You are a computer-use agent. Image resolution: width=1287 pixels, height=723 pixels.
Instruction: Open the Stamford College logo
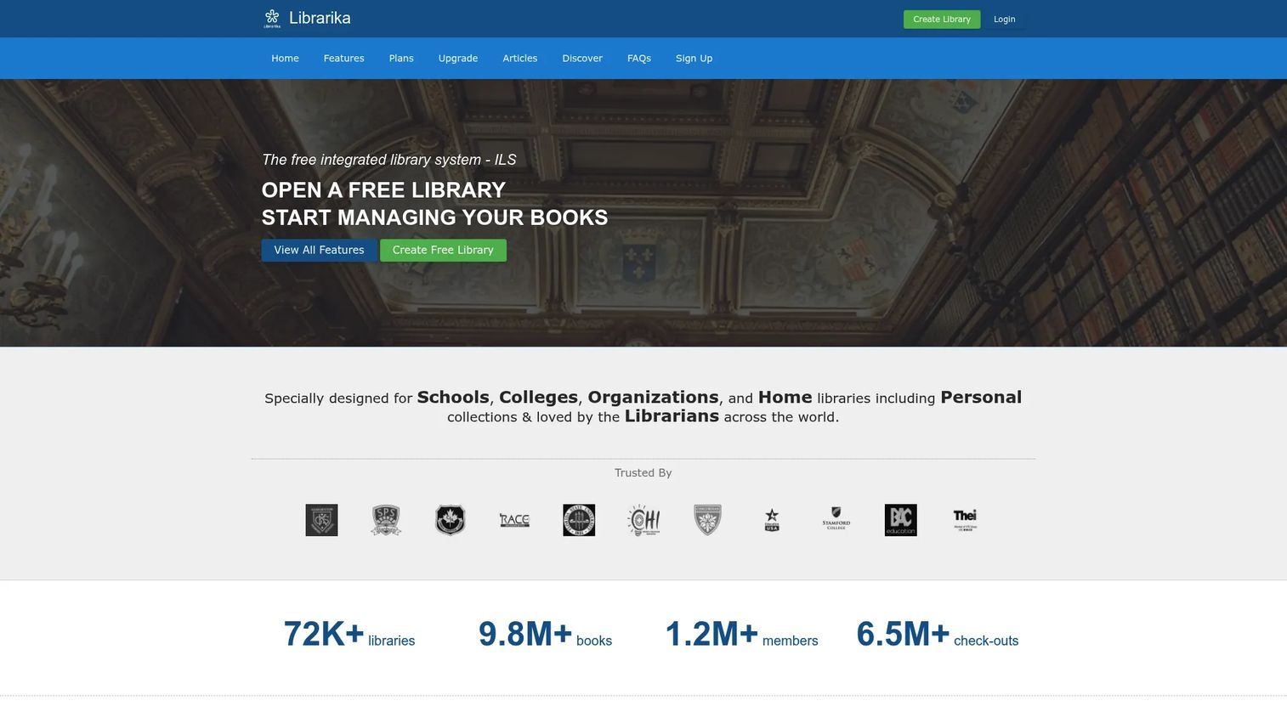point(836,519)
